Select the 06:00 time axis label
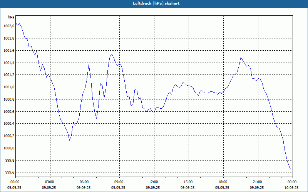This screenshot has width=308, height=192. click(x=84, y=182)
